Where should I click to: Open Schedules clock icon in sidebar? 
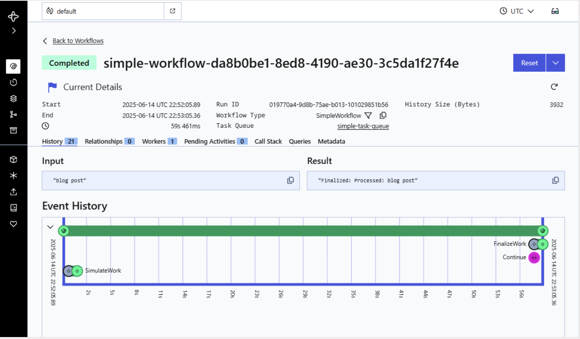[x=13, y=82]
